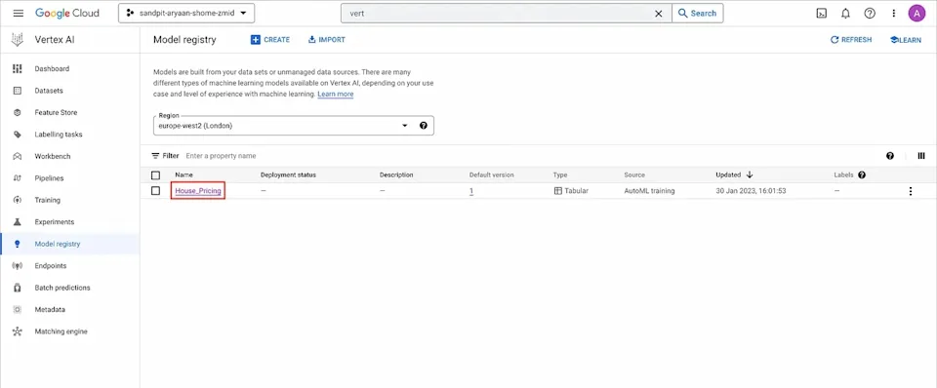This screenshot has width=937, height=388.
Task: Click the help icon beside the Region dropdown
Action: click(x=423, y=126)
